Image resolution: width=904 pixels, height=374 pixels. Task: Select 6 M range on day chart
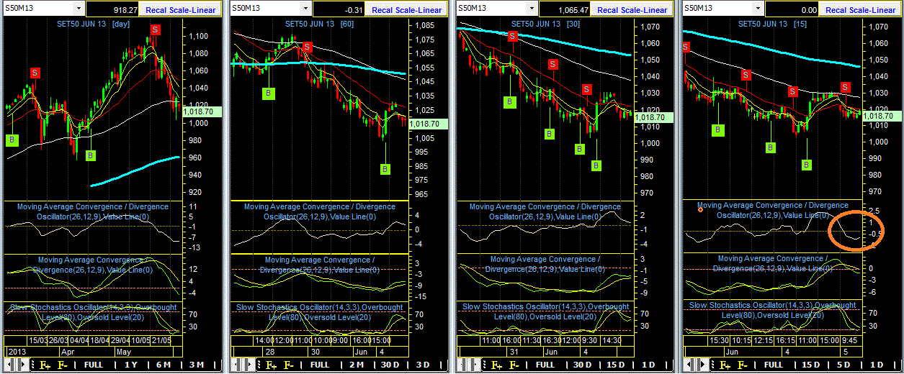click(x=164, y=365)
